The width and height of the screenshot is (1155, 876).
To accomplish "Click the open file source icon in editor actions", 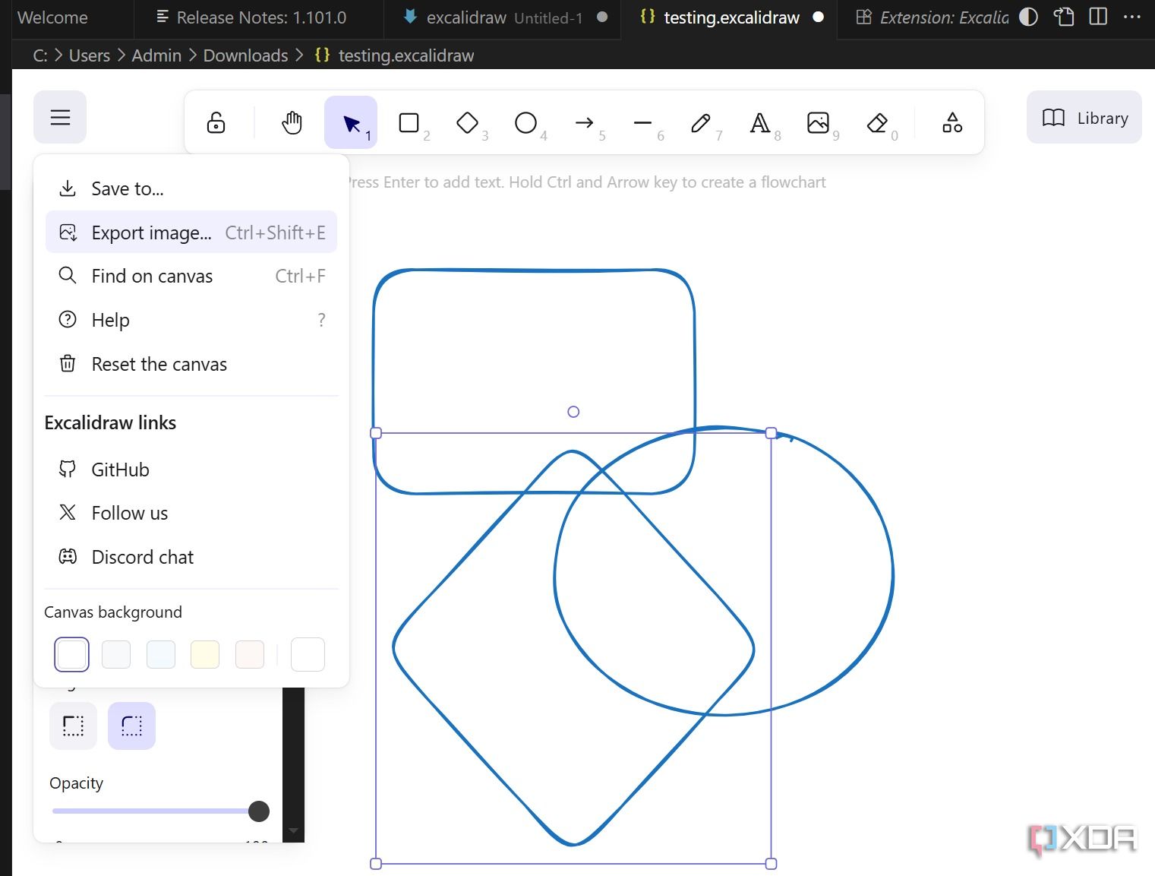I will (x=1064, y=17).
